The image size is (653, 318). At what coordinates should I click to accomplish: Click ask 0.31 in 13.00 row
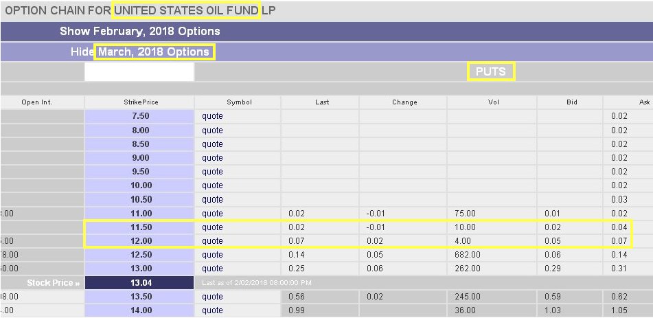click(619, 269)
